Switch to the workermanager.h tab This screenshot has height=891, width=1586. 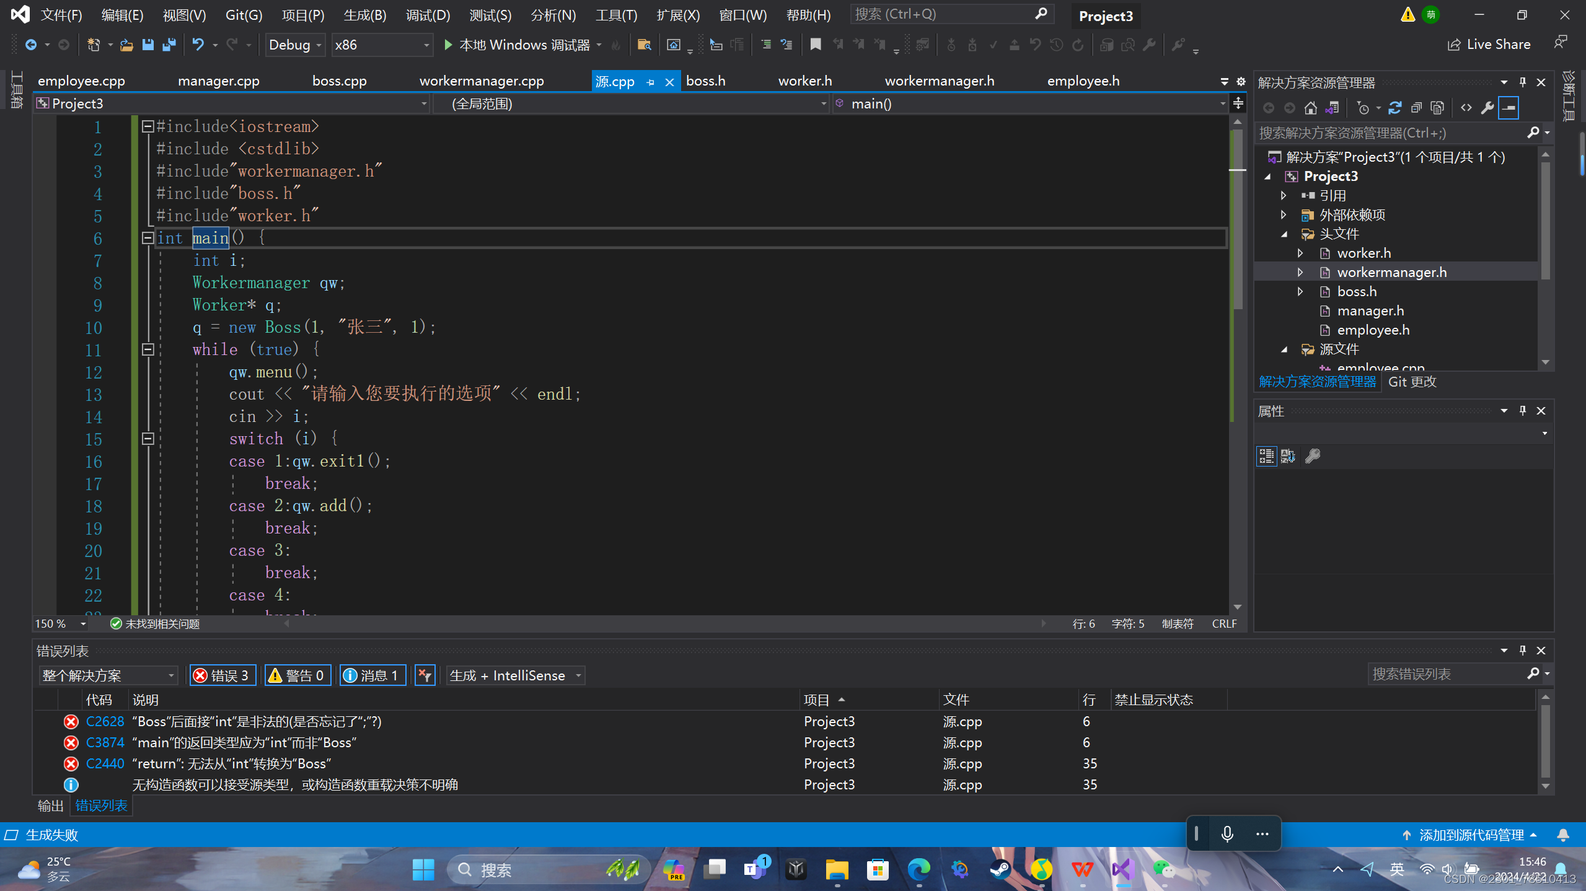(939, 81)
